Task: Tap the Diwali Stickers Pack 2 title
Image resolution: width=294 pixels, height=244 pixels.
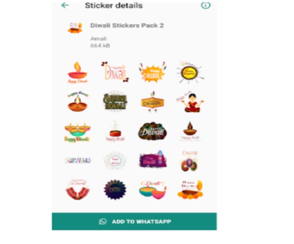Action: (127, 25)
